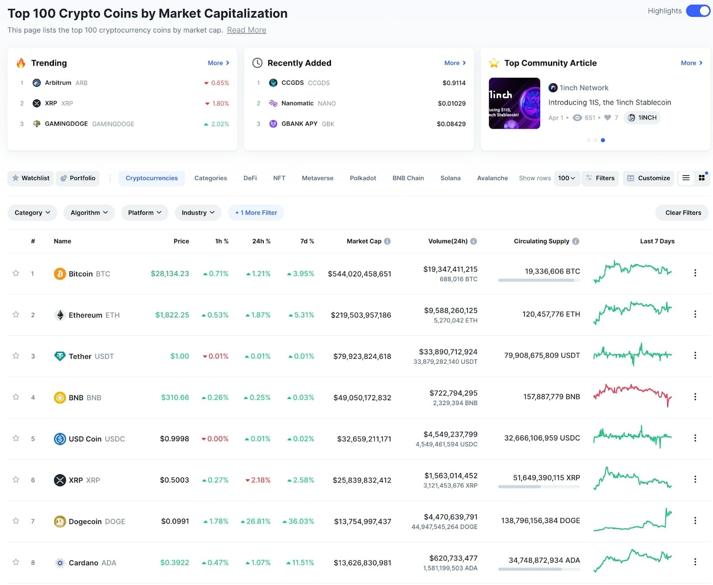Switch to the DeFi tab
Screen dimensions: 713x585
[250, 178]
